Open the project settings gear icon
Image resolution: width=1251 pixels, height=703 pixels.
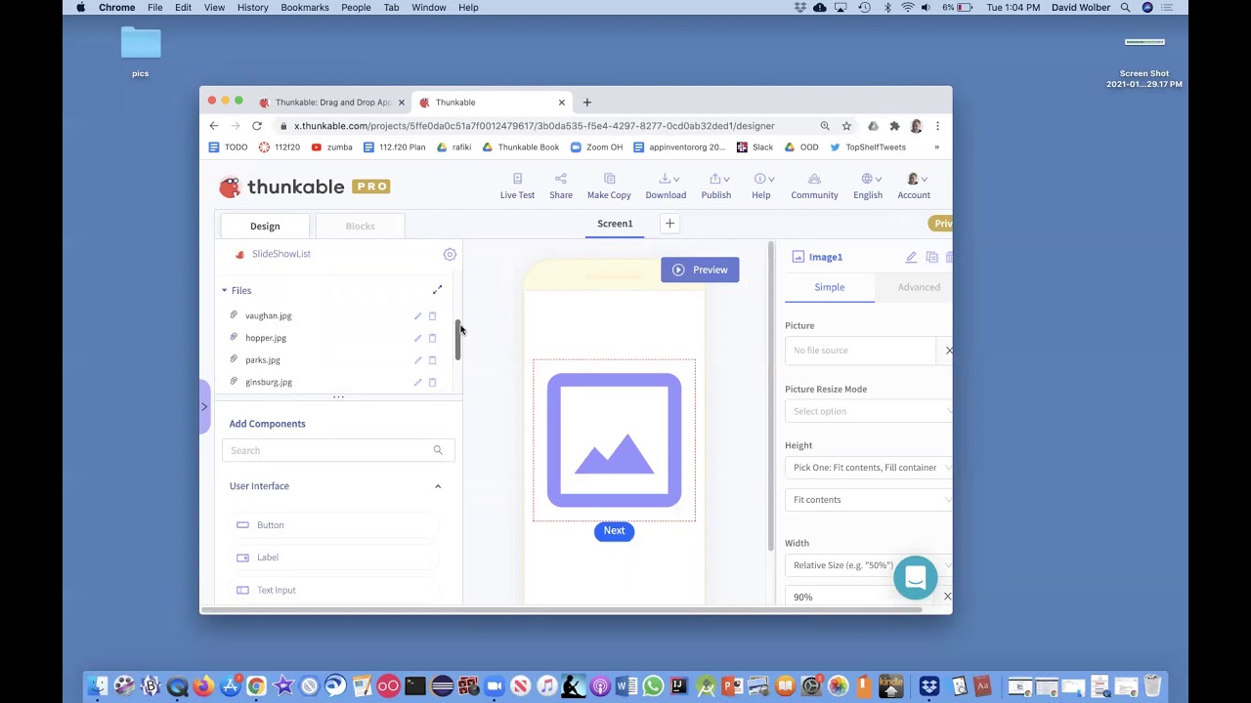[450, 254]
